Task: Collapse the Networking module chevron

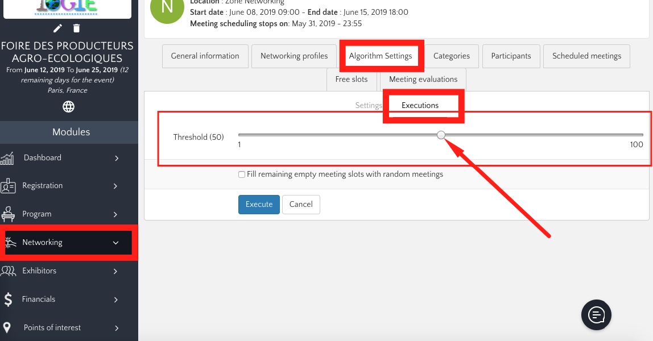Action: (x=115, y=243)
